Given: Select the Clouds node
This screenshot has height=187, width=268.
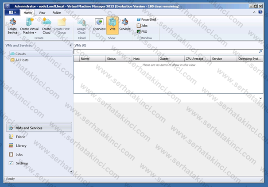Looking at the screenshot, I should point(41,54).
